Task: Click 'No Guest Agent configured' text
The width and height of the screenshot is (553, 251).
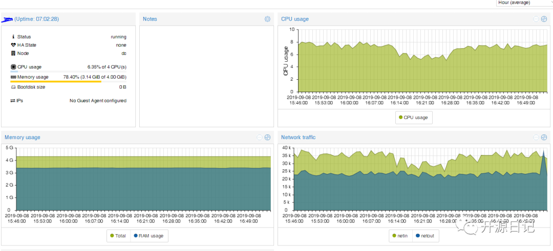Action: (98, 101)
